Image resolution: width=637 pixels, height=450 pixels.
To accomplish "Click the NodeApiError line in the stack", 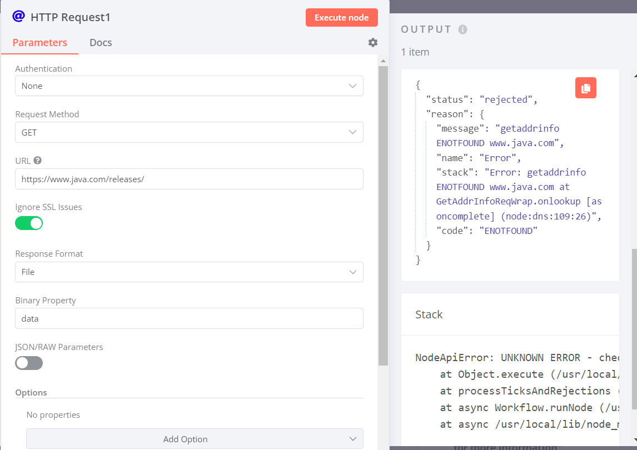I will 517,357.
